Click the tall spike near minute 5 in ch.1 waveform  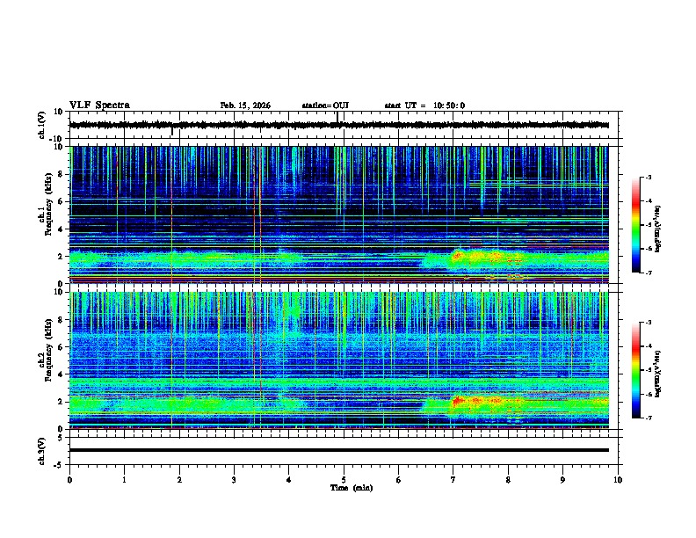click(337, 117)
